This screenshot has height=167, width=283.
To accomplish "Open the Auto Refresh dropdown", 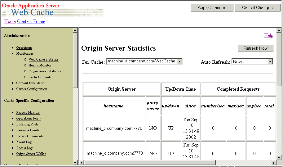I will pyautogui.click(x=252, y=61).
